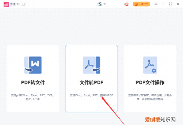Click description 支持Word, Excel, PPT, 图片转PDF
This screenshot has height=125, width=183.
coord(91,95)
